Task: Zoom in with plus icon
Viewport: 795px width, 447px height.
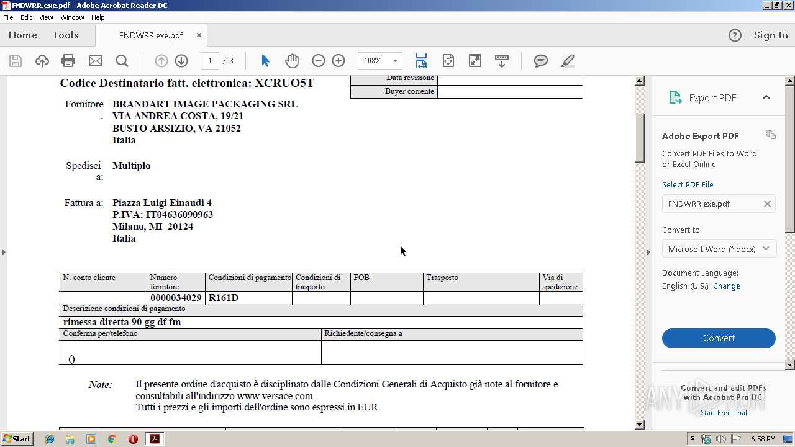Action: tap(338, 61)
